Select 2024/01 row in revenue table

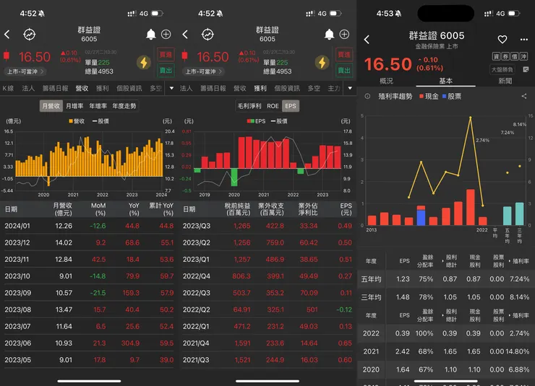coord(89,226)
